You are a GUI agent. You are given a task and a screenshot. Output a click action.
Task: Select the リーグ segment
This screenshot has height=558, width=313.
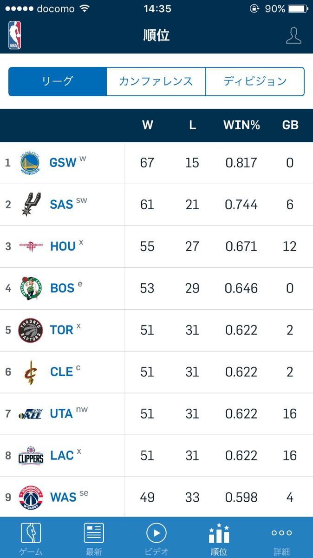58,81
